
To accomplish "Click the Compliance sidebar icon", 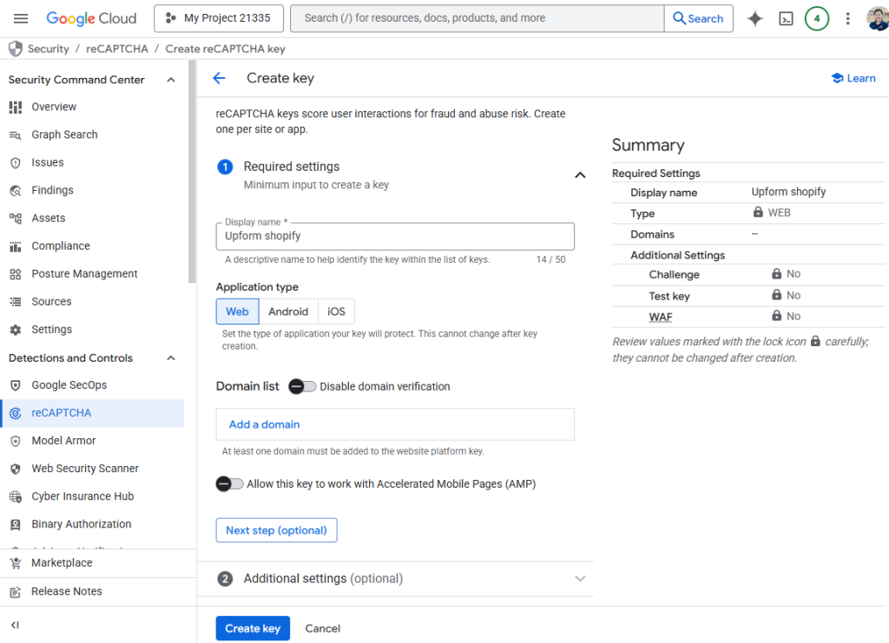I will 16,246.
